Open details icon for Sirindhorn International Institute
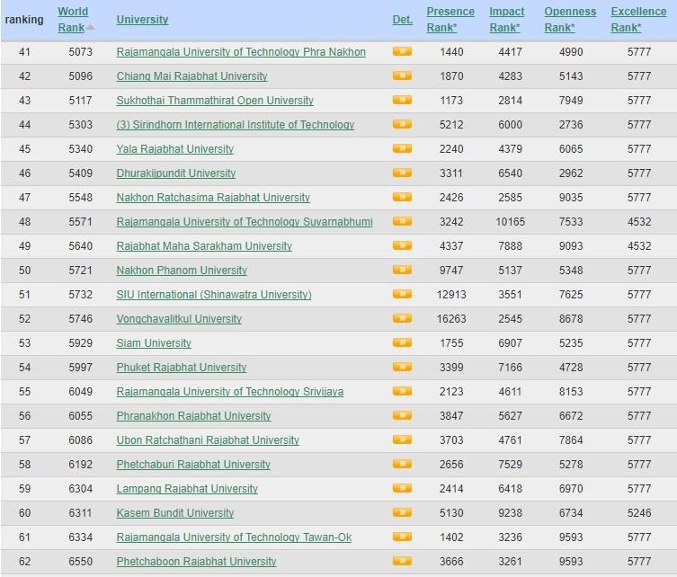 (402, 124)
